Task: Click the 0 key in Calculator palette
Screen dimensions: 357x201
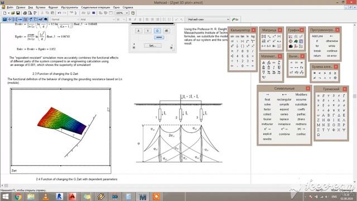Action: click(243, 66)
